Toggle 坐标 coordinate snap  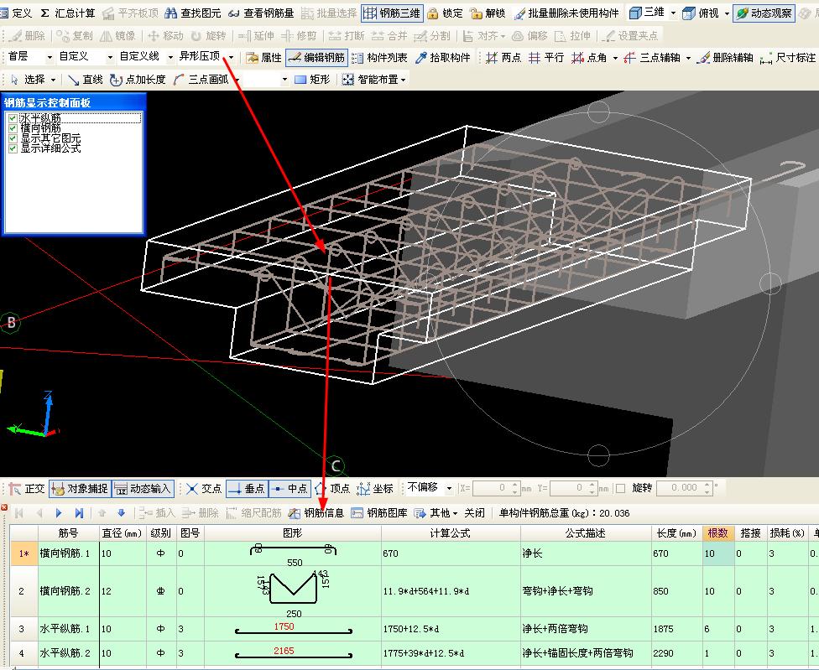(x=375, y=488)
